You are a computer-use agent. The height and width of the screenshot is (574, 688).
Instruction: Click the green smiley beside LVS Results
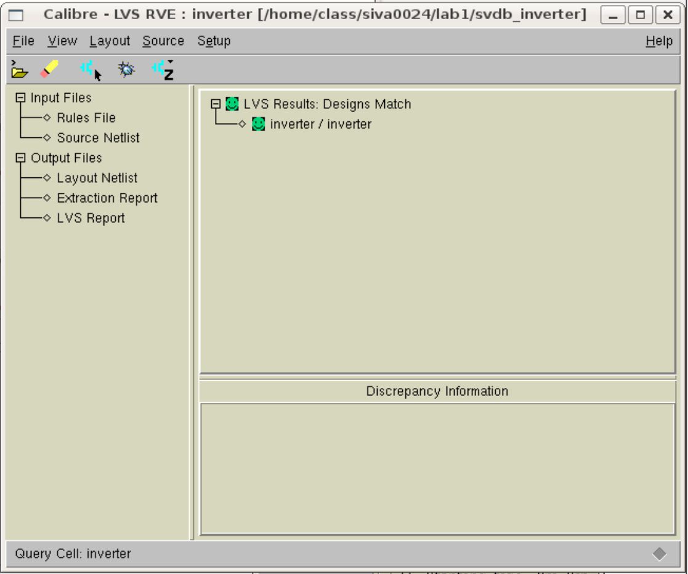click(x=232, y=104)
